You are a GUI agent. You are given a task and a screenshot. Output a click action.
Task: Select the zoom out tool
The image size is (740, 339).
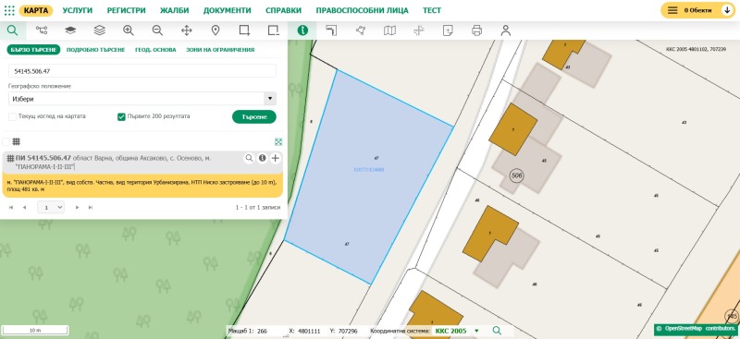[157, 30]
